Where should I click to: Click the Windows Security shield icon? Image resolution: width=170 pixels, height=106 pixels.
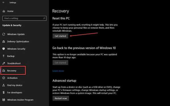[x=4, y=49]
